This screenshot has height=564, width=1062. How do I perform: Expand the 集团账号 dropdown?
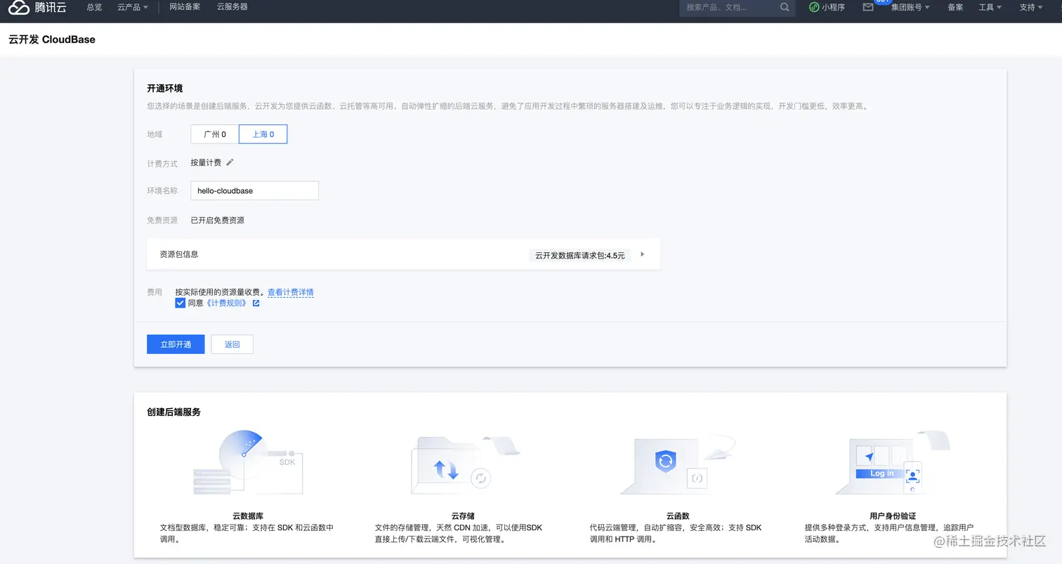click(x=908, y=8)
